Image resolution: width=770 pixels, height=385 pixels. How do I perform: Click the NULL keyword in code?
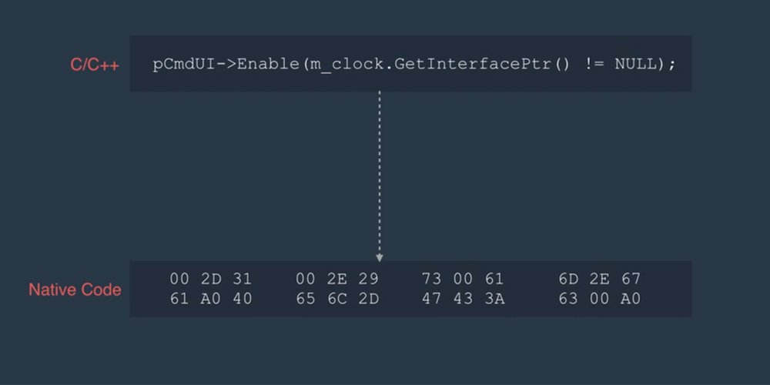[x=635, y=65]
